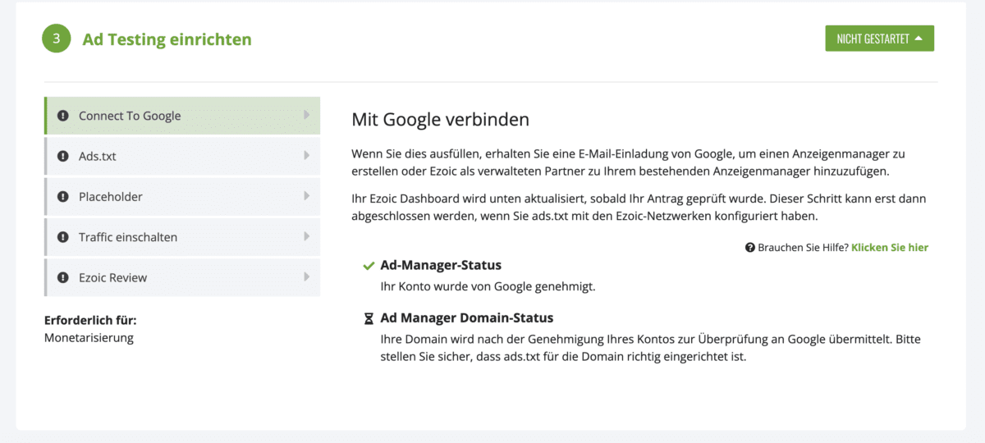
Task: Click the Ad Testing einrichten heading
Action: pyautogui.click(x=167, y=39)
